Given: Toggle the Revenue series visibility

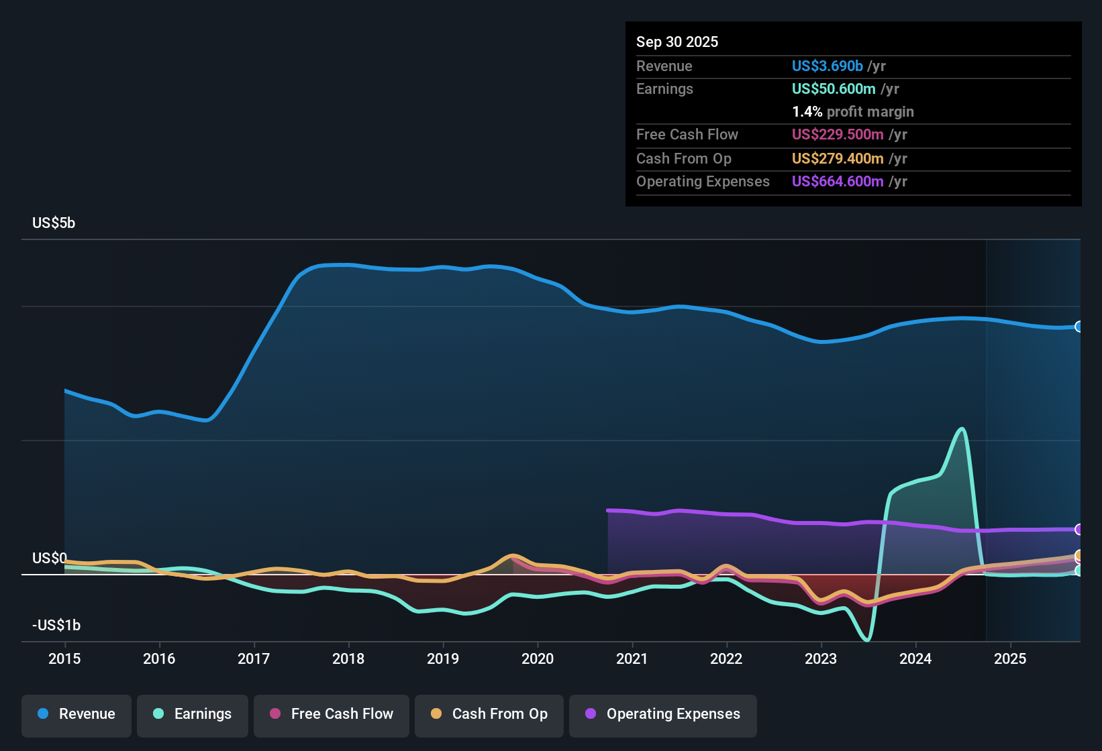Looking at the screenshot, I should tap(76, 714).
